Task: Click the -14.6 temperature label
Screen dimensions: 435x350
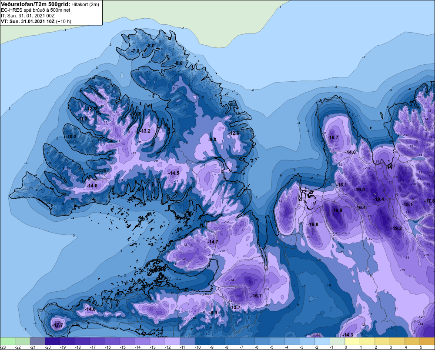Action: click(92, 186)
